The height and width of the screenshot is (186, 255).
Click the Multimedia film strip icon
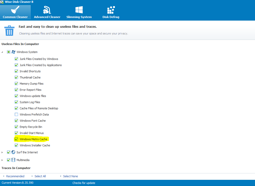[x=13, y=160]
